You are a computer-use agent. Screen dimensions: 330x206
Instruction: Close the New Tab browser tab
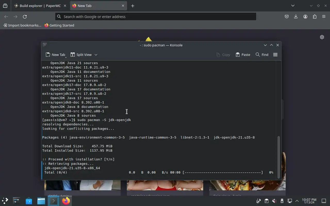pos(123,6)
